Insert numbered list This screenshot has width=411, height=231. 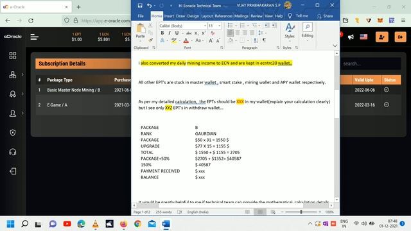[x=242, y=26]
